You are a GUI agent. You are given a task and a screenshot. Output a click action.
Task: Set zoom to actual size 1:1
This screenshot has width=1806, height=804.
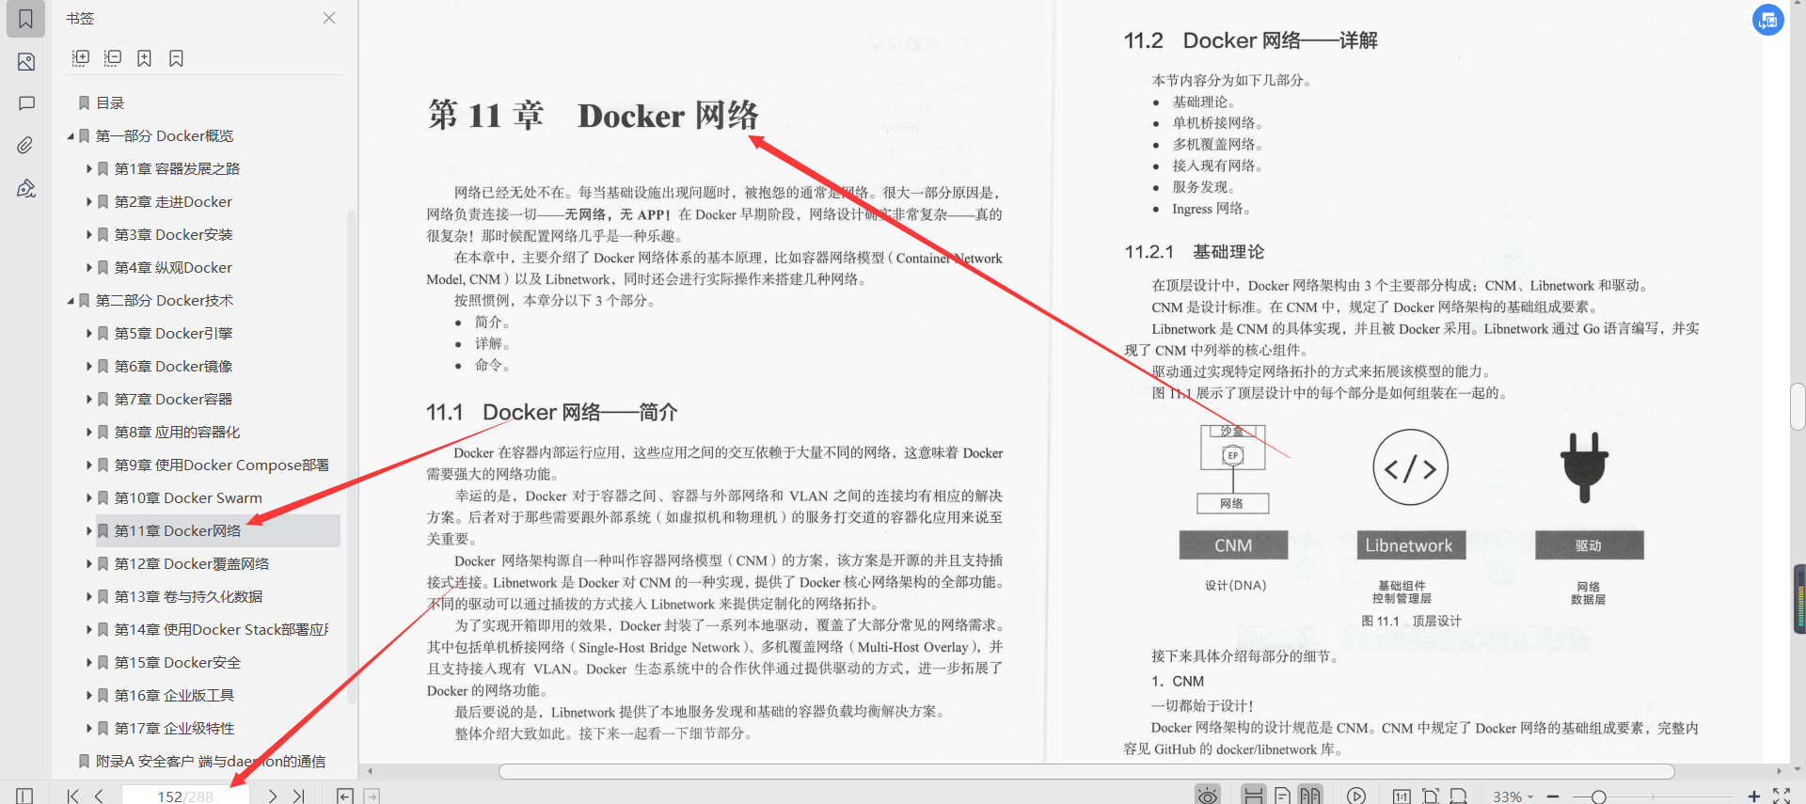point(1402,796)
